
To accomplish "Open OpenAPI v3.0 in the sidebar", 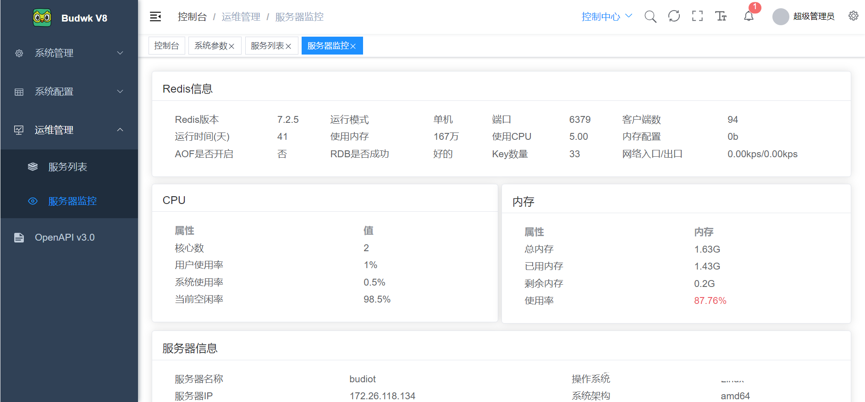I will tap(65, 237).
